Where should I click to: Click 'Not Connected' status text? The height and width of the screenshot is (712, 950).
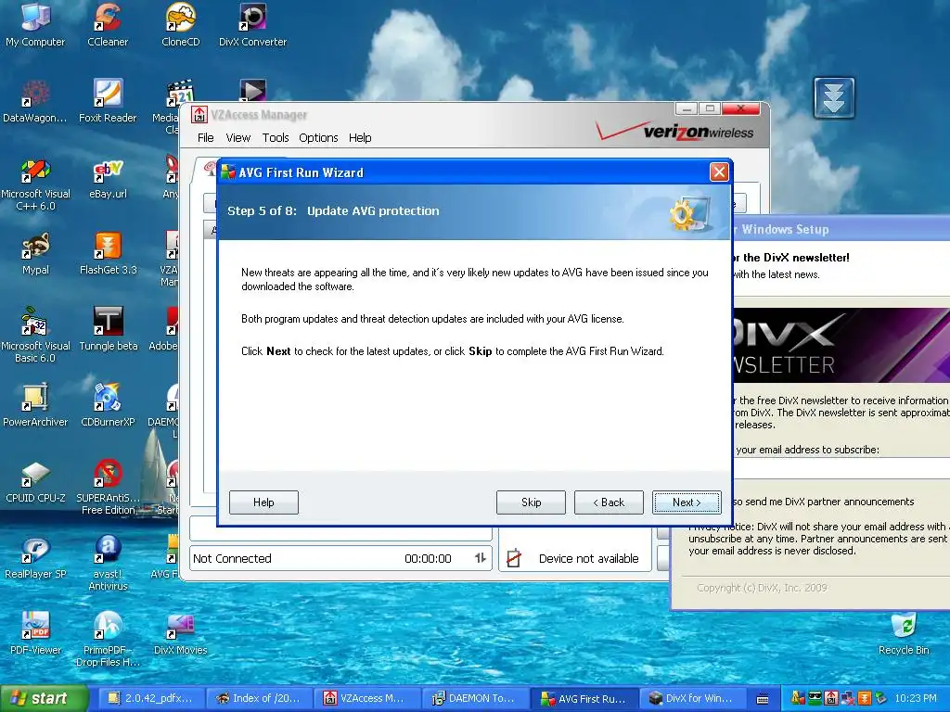(x=232, y=559)
